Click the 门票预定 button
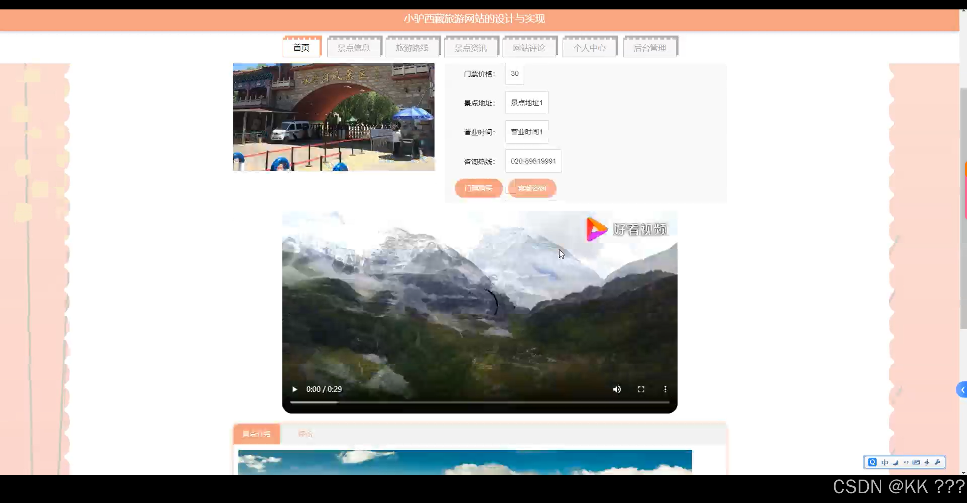The image size is (967, 503). pyautogui.click(x=478, y=188)
